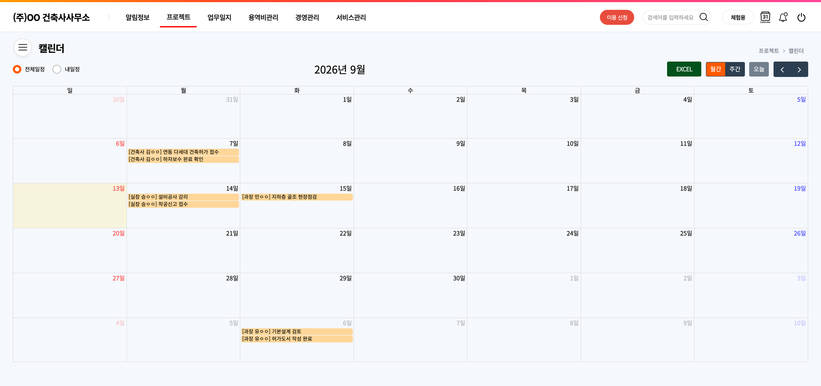The height and width of the screenshot is (386, 821).
Task: Open 업무일지 menu
Action: click(x=219, y=17)
